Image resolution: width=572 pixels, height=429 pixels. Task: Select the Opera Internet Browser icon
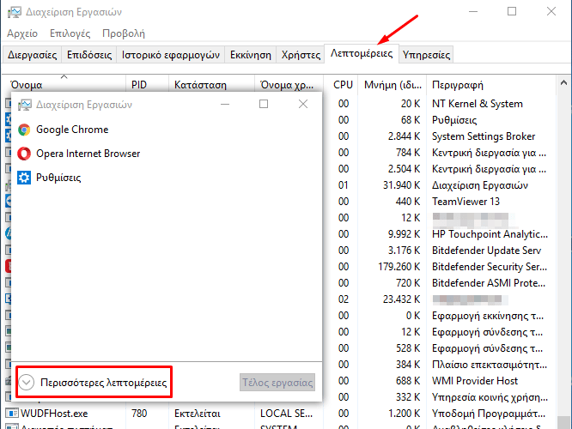(x=24, y=154)
